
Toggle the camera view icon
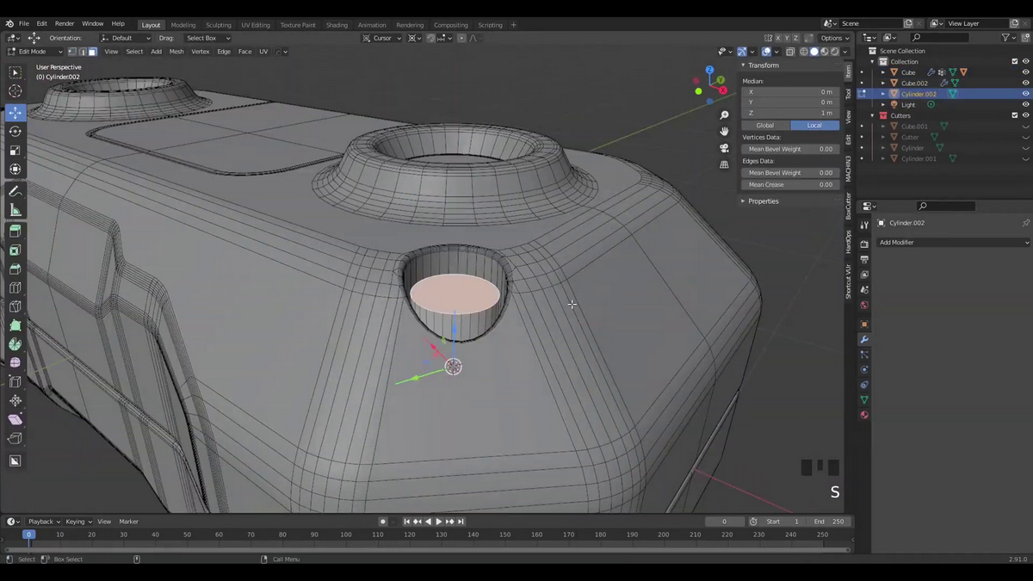724,148
